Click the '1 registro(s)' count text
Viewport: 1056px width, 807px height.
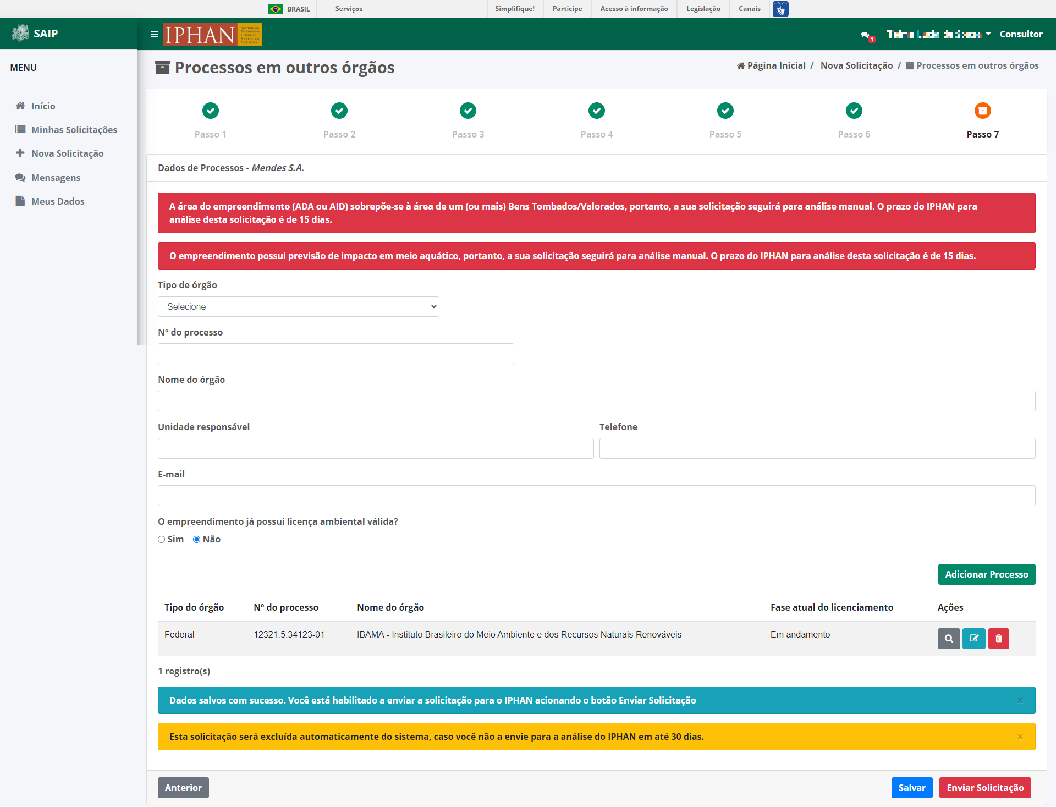click(x=184, y=671)
